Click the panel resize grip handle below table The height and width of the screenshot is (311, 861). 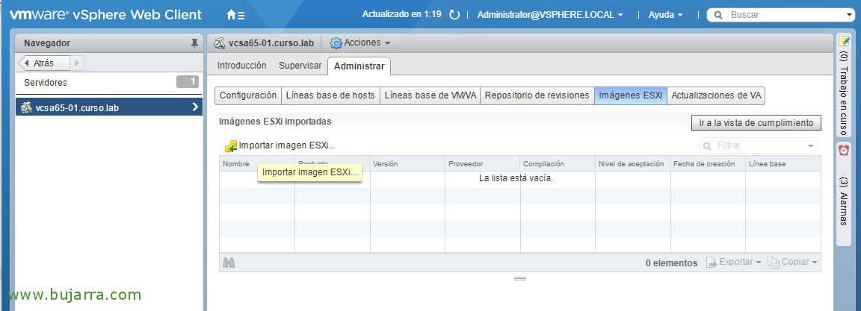click(520, 279)
